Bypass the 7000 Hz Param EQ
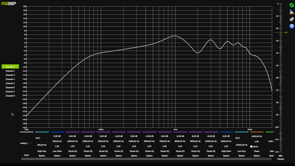 tap(165, 156)
